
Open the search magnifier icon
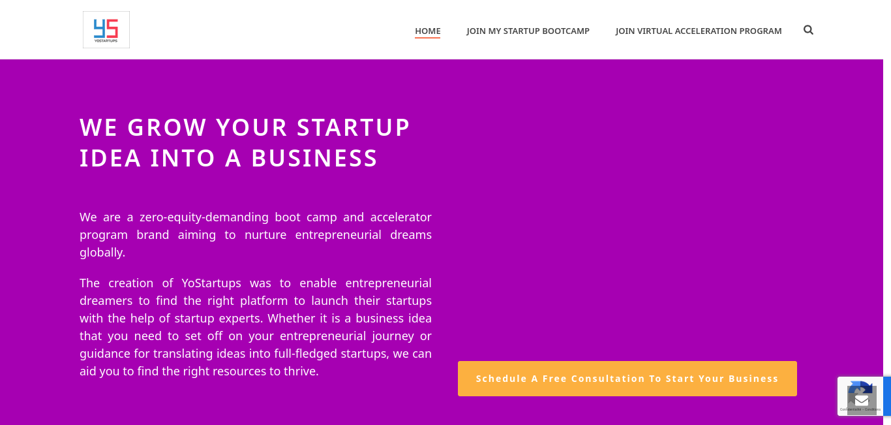point(808,30)
